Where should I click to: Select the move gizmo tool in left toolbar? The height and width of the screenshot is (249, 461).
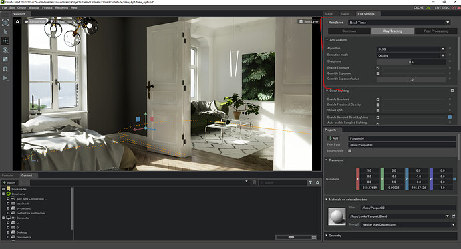5,41
